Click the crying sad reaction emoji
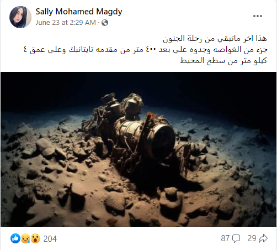The height and width of the screenshot is (250, 277). pyautogui.click(x=25, y=238)
